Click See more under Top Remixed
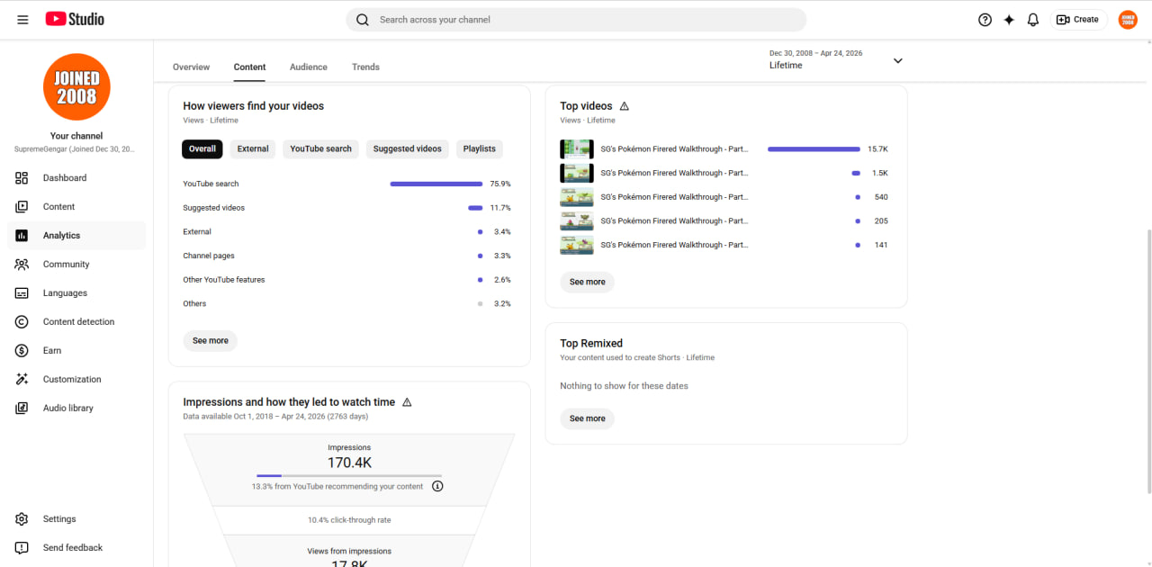 (588, 418)
